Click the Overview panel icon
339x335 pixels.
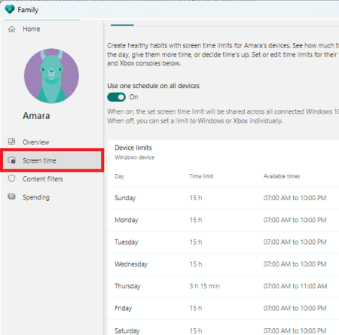pyautogui.click(x=11, y=142)
